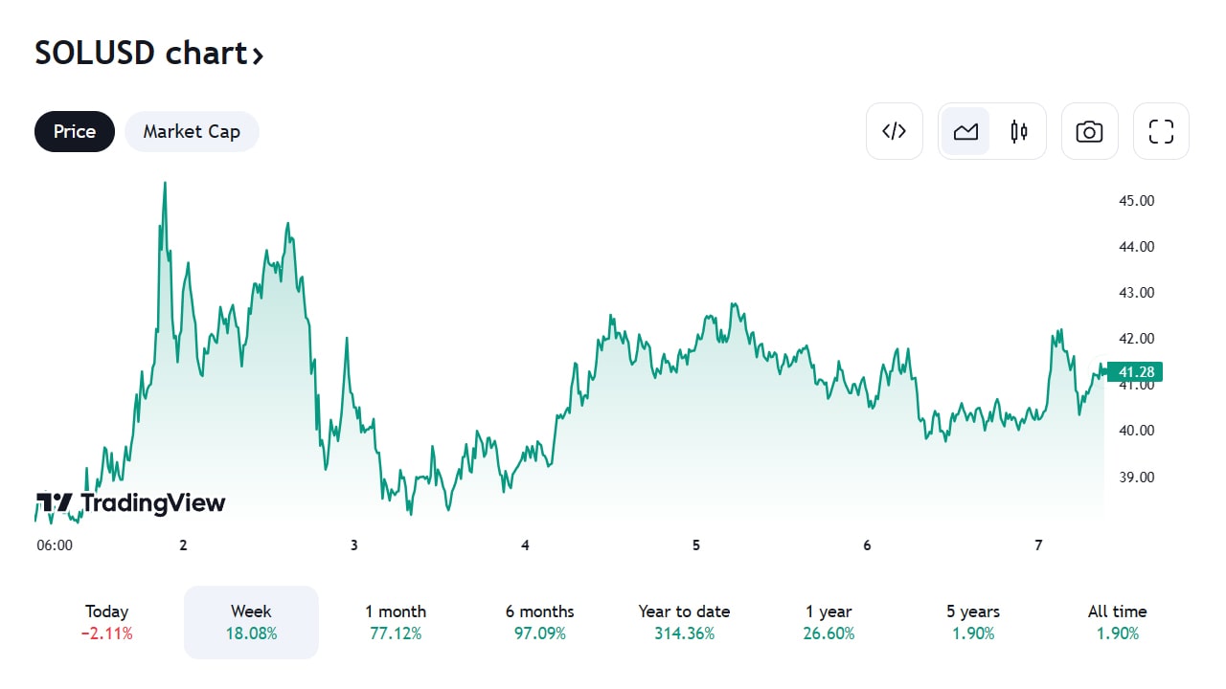1226x689 pixels.
Task: Switch to candlestick chart view
Action: [x=1019, y=131]
